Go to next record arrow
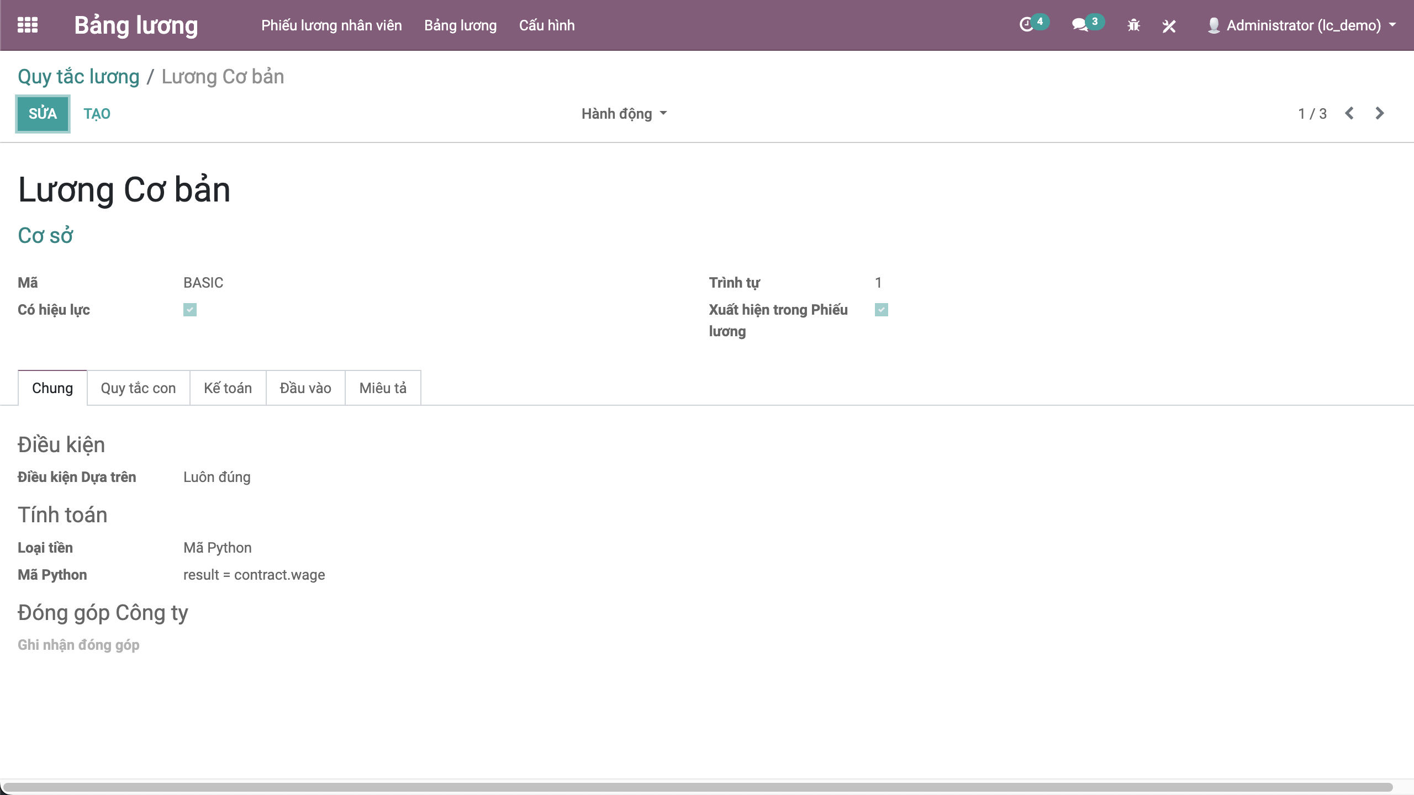The image size is (1414, 795). coord(1380,114)
